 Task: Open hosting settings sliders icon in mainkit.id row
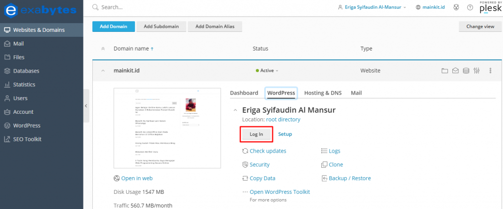click(x=476, y=71)
